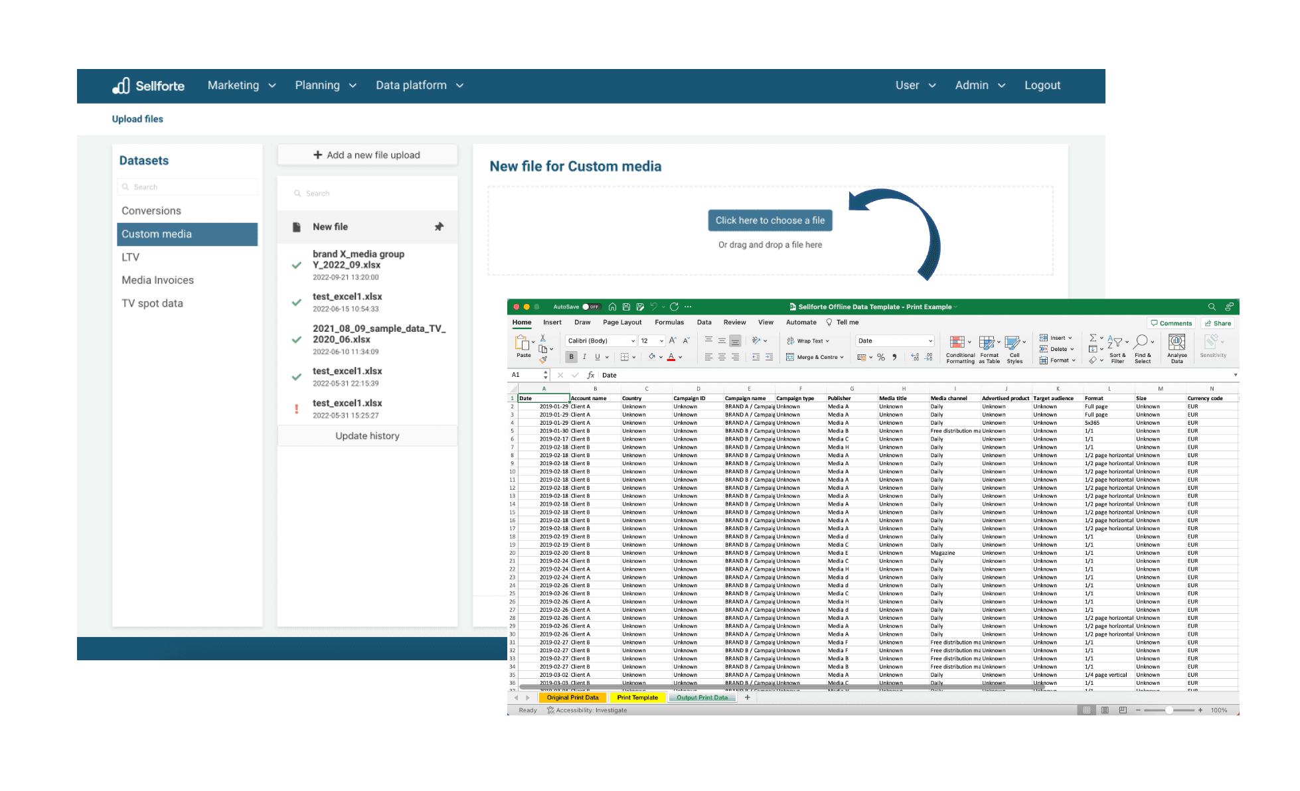Open the Data ribbon tab
The image size is (1300, 791).
click(704, 323)
